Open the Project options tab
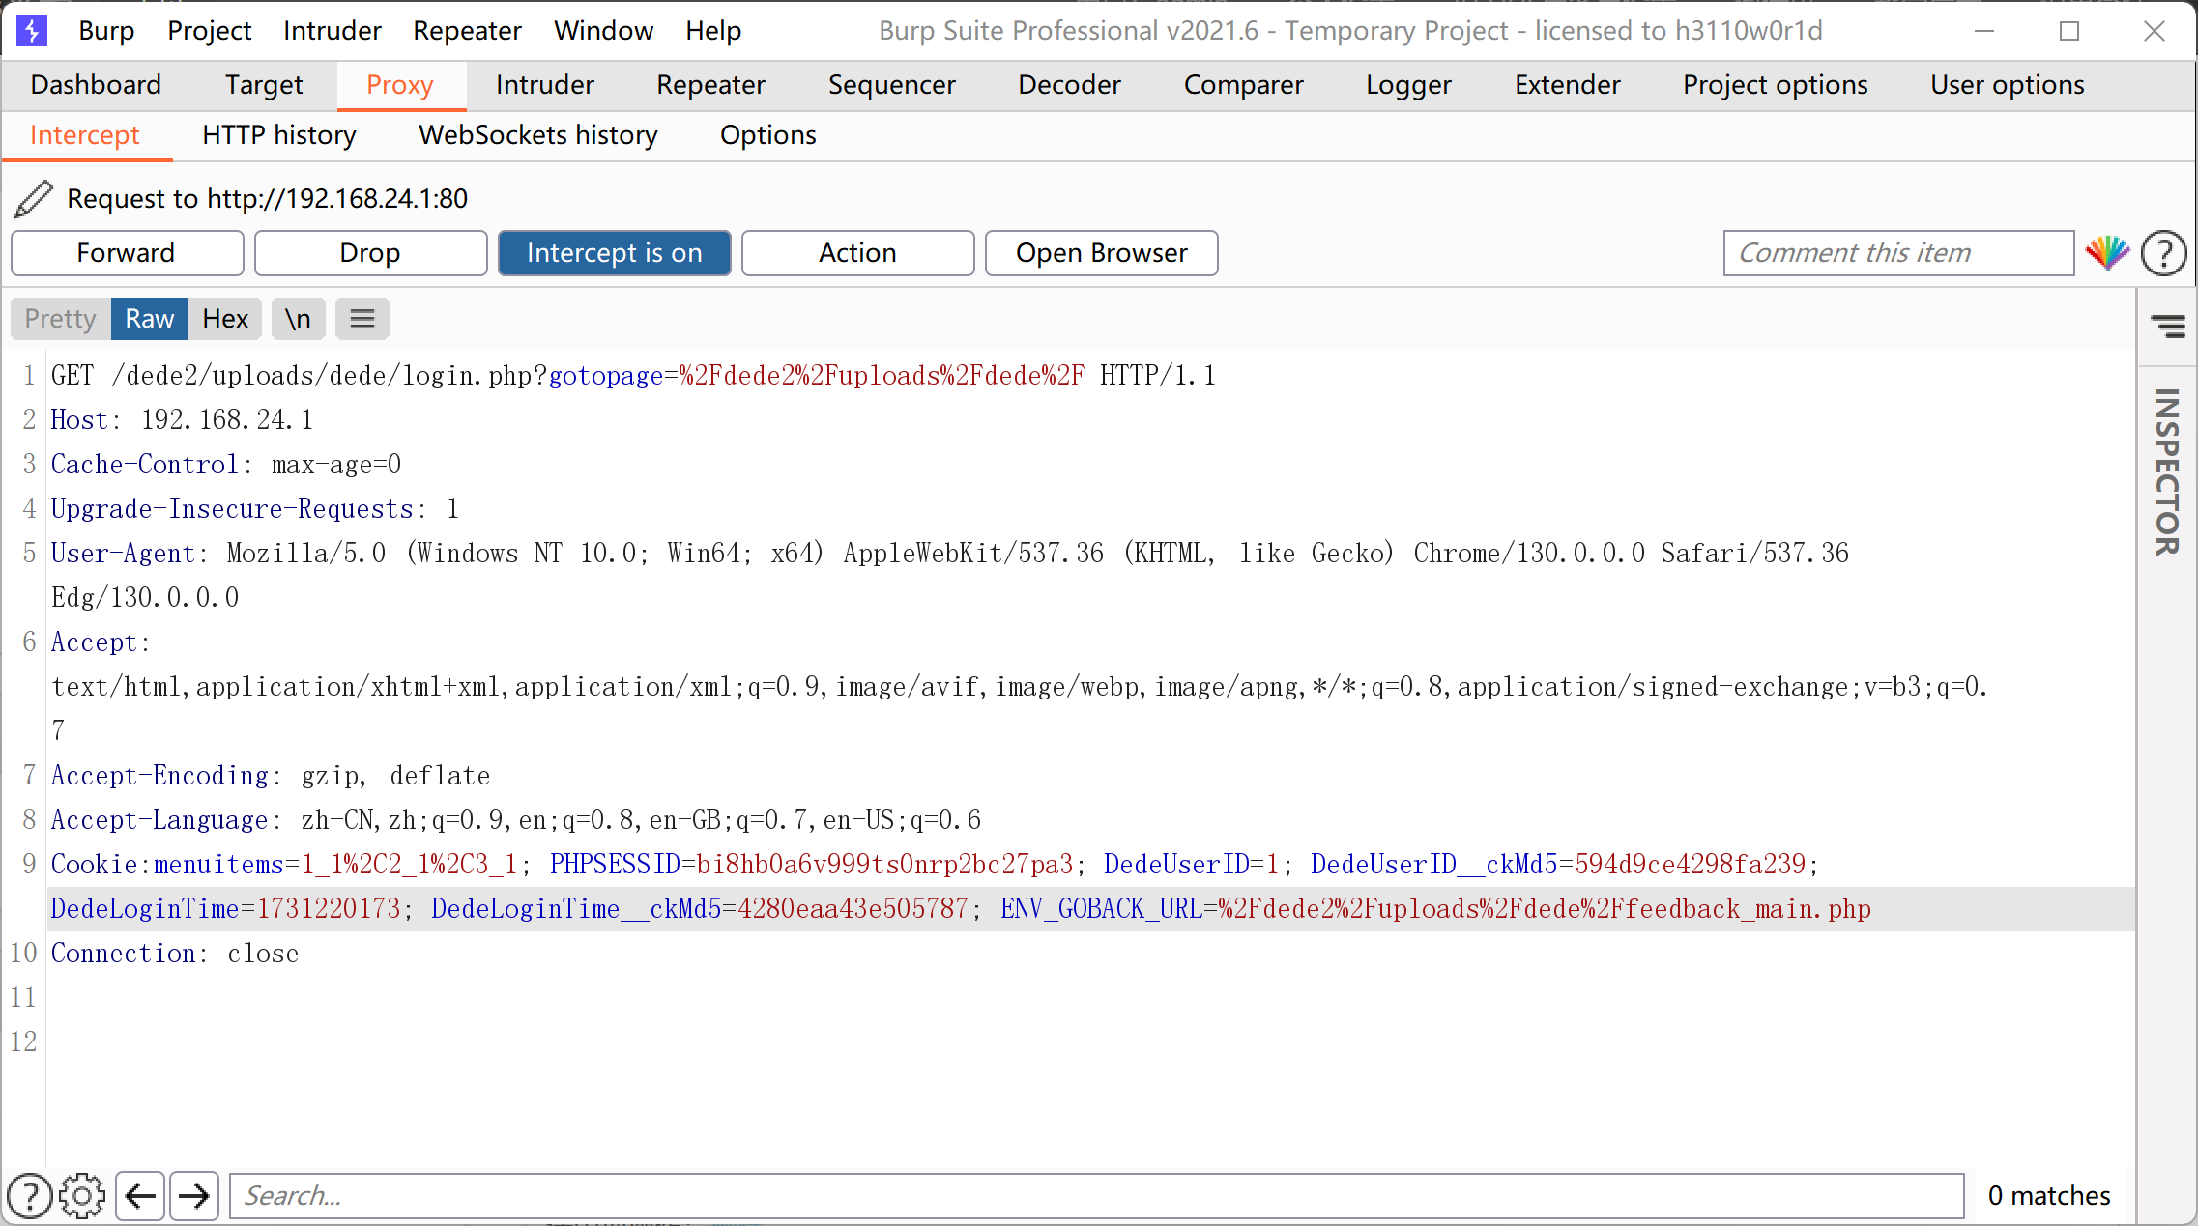Image resolution: width=2198 pixels, height=1226 pixels. (x=1775, y=85)
